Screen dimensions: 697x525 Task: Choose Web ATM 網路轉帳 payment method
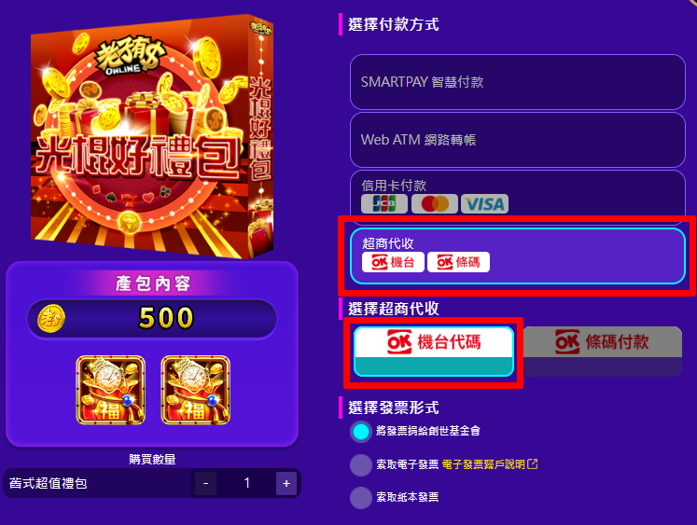click(x=518, y=140)
